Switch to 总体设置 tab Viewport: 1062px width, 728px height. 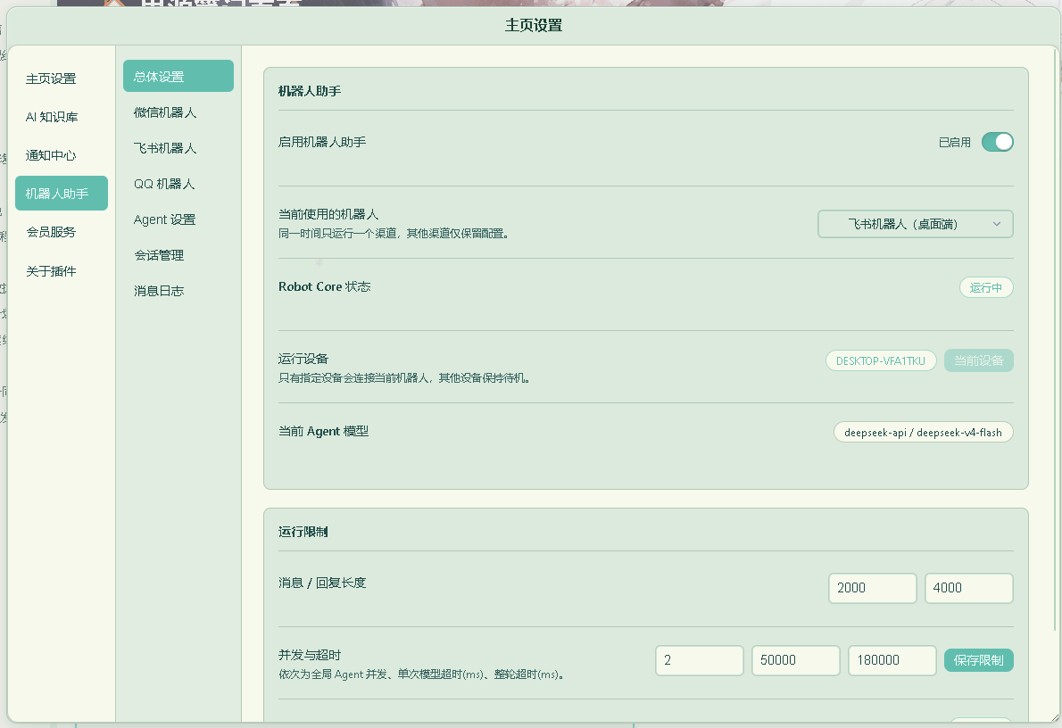178,76
